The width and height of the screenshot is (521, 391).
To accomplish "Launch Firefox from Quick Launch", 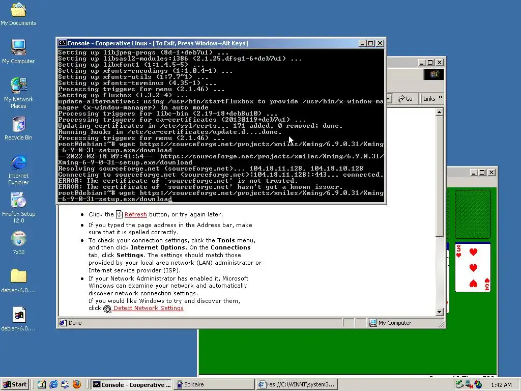I will tap(77, 384).
